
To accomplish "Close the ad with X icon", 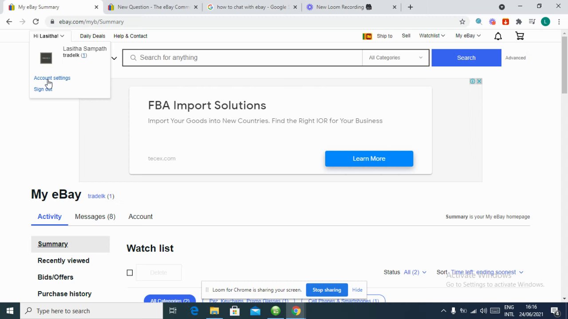I will tap(479, 81).
